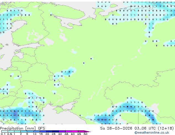
Task: Pick the 30–35 mm purple legend swatch
Action: [62, 131]
